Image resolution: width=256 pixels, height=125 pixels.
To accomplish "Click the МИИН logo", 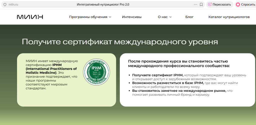I will point(30,17).
